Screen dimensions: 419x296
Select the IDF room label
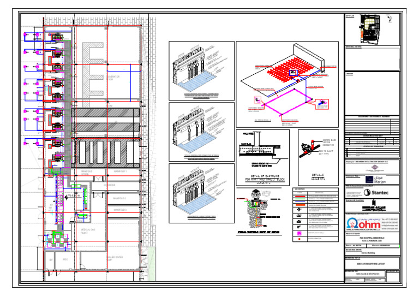point(51,260)
